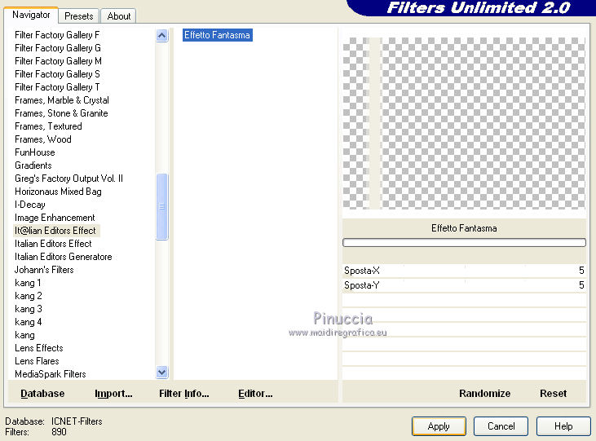The image size is (596, 441).
Task: Select Frames, Stone & Granite
Action: (61, 113)
